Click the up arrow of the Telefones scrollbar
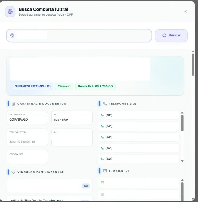The image size is (198, 202). coord(182,113)
